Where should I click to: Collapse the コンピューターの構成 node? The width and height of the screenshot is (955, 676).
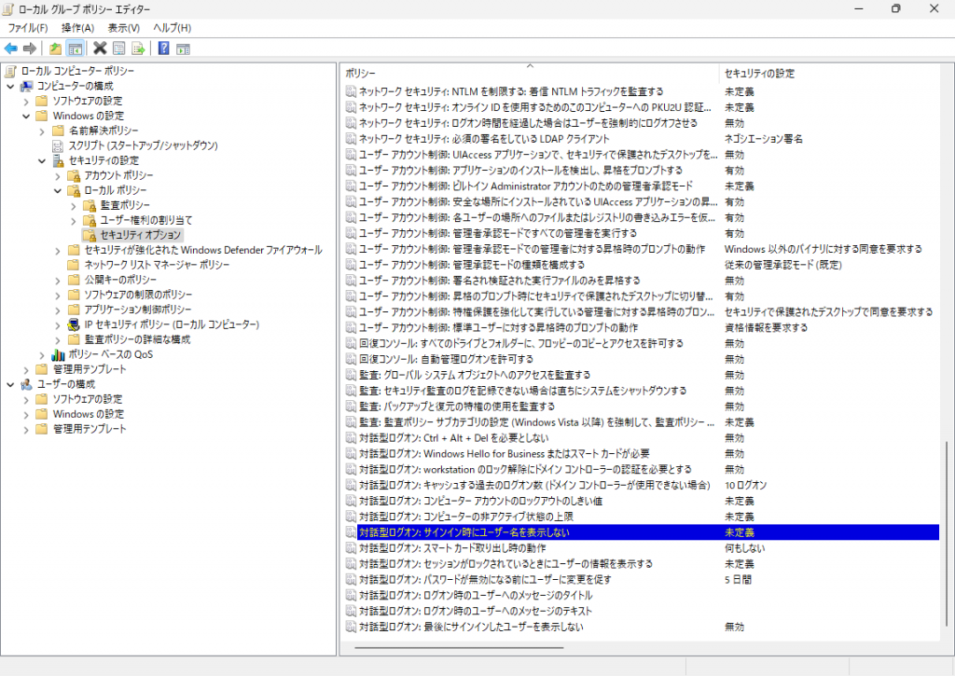click(x=10, y=86)
